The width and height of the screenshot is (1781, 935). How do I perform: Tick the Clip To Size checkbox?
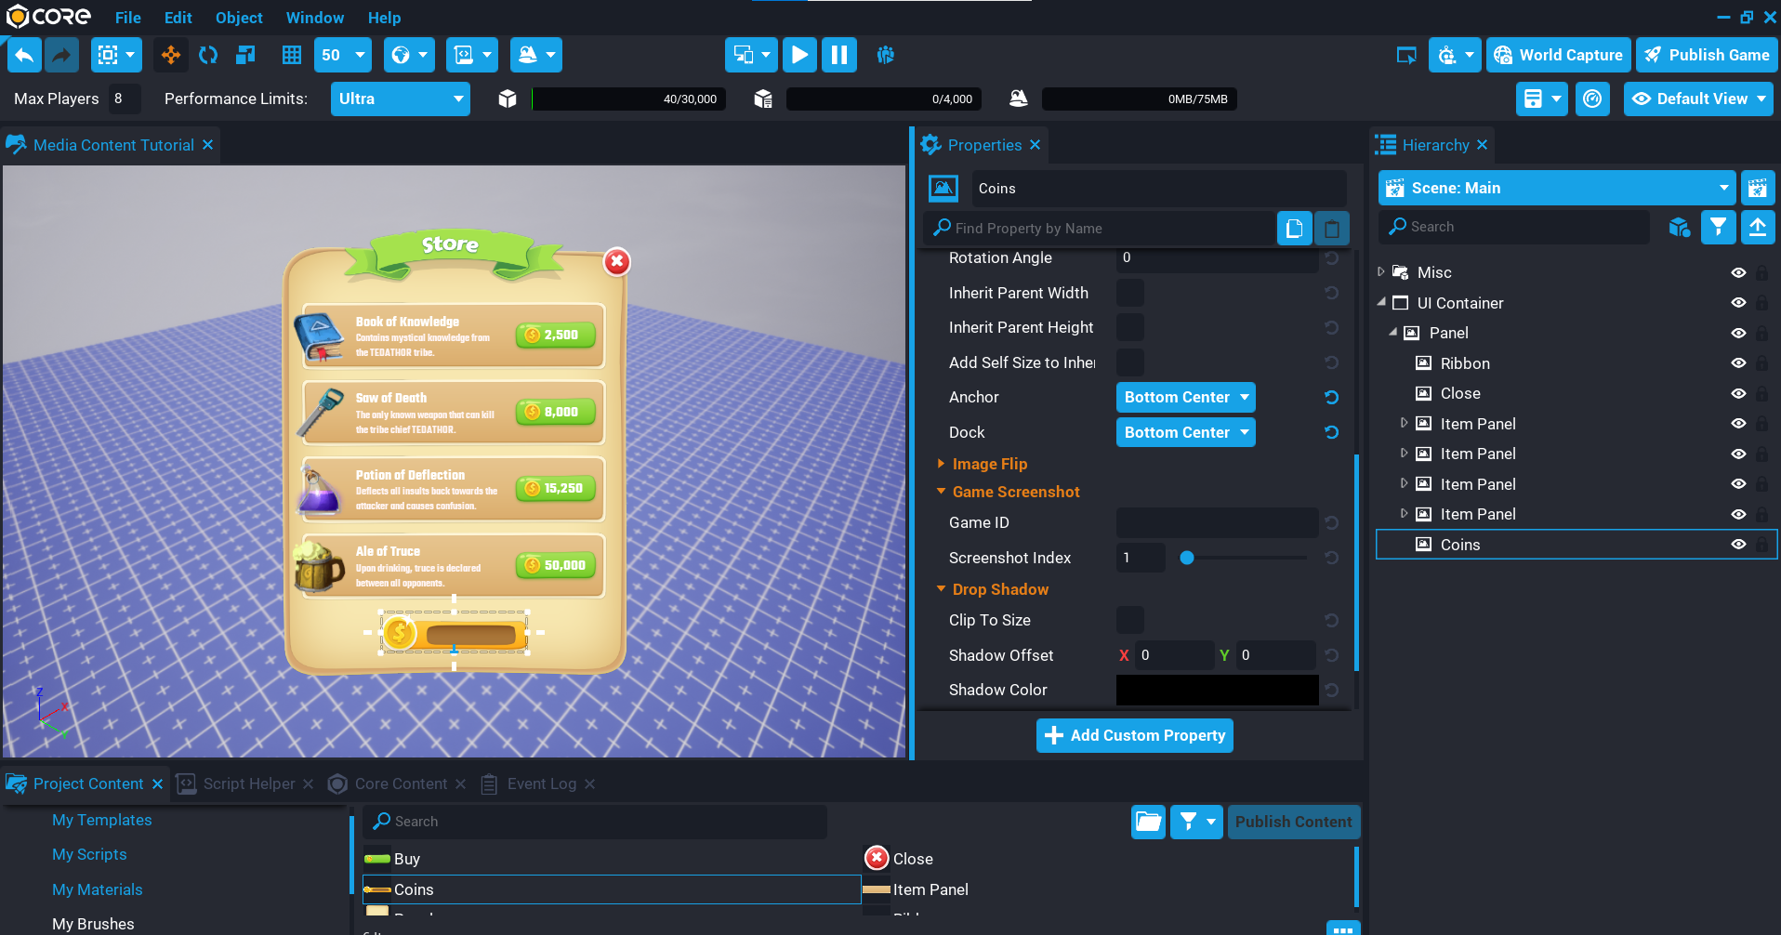click(x=1129, y=620)
